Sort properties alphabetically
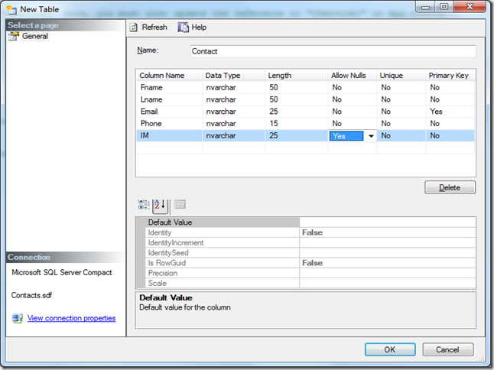Viewport: 494px width, 370px height. 161,205
